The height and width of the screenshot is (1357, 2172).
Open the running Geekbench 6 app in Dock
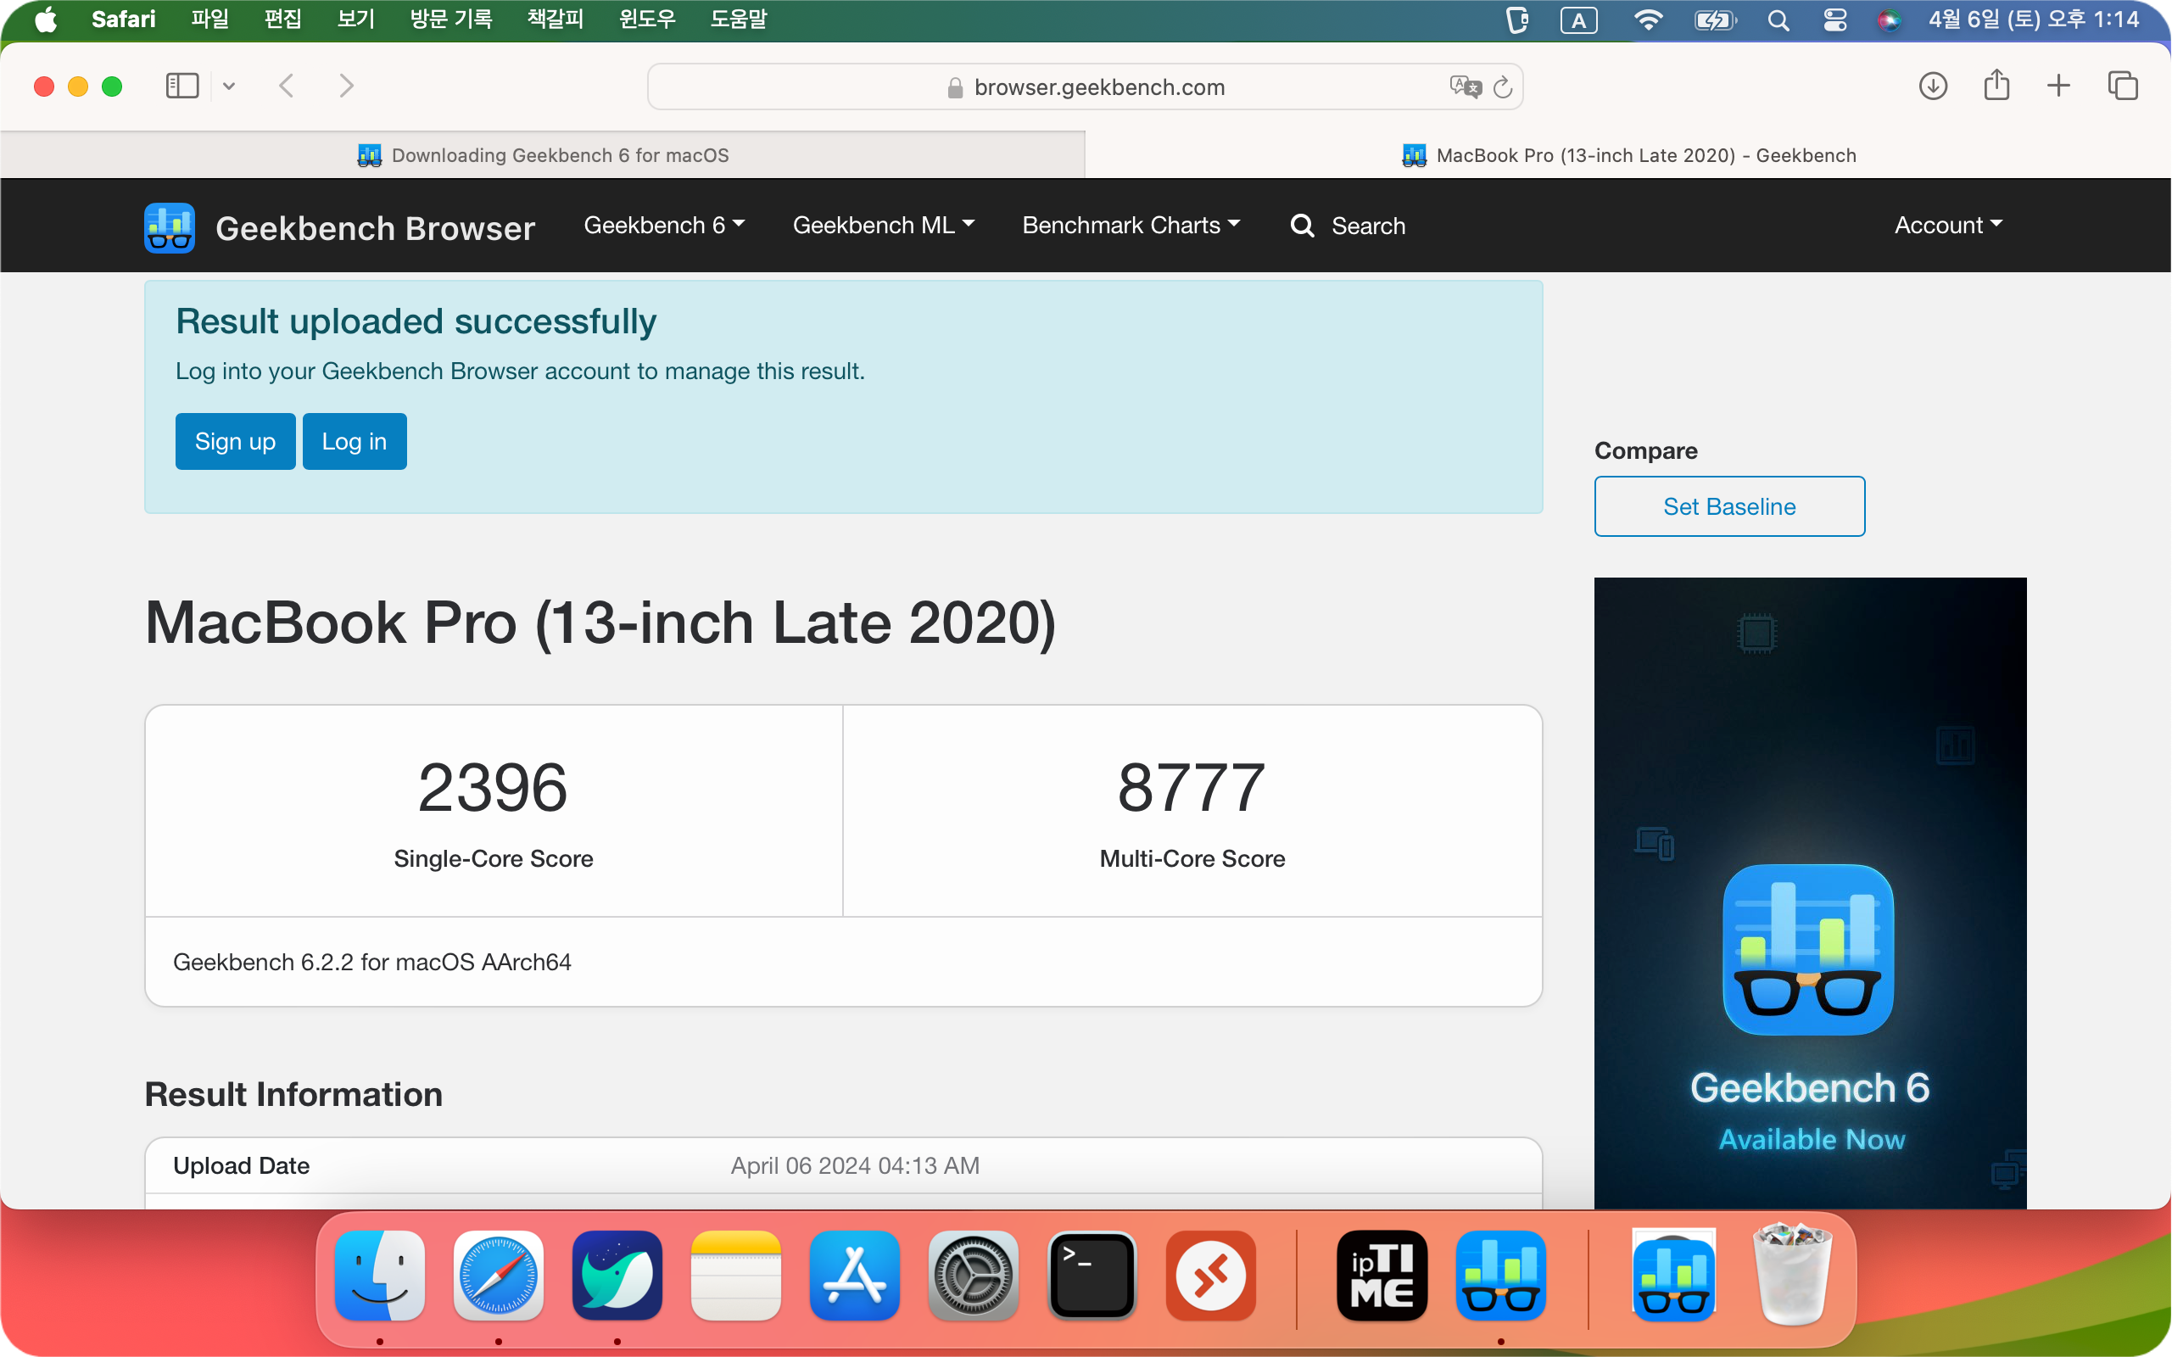[x=1500, y=1276]
